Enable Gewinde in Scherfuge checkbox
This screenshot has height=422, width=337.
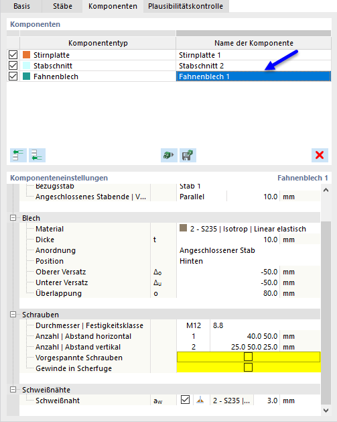pos(248,368)
